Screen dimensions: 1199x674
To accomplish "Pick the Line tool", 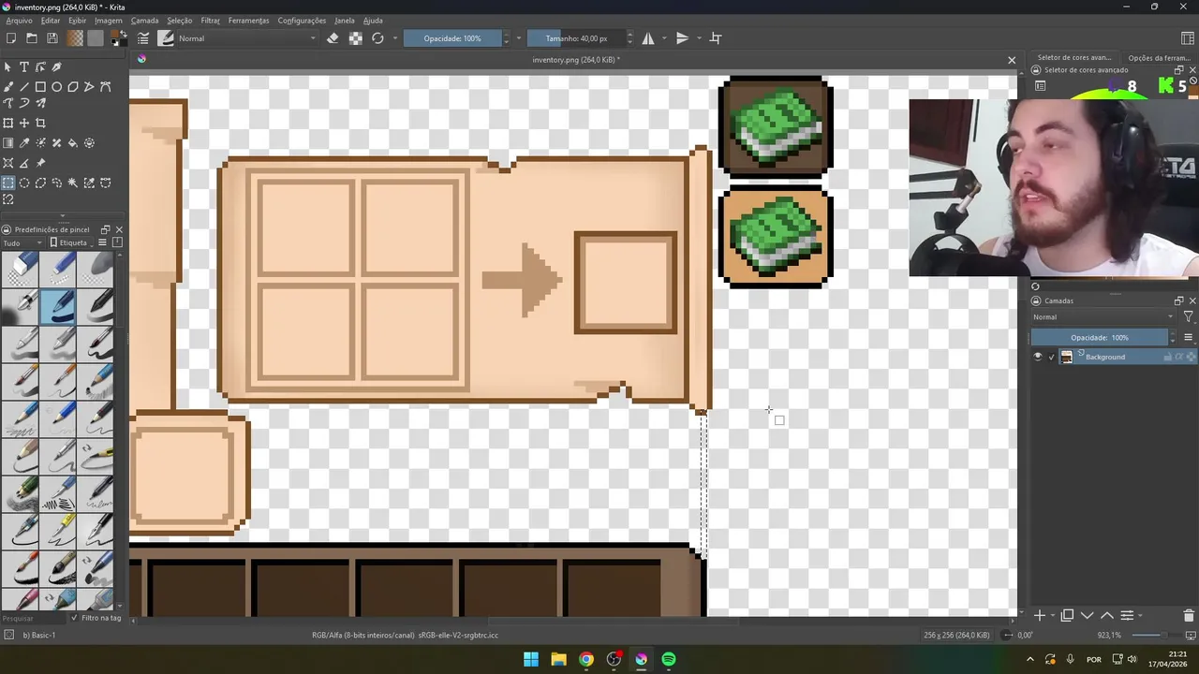I will click(24, 87).
